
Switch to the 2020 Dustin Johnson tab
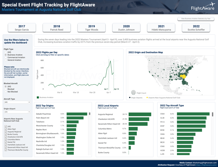(x=126, y=28)
